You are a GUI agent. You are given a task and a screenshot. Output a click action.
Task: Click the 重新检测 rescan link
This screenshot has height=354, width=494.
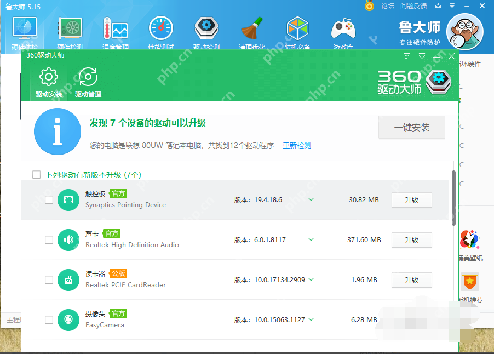(x=296, y=145)
